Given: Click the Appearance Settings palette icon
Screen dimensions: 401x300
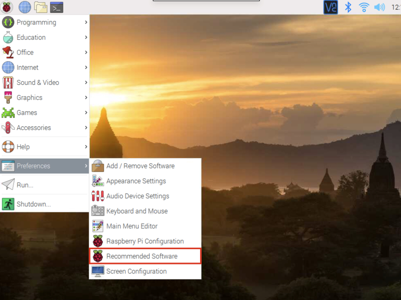Looking at the screenshot, I should point(98,181).
